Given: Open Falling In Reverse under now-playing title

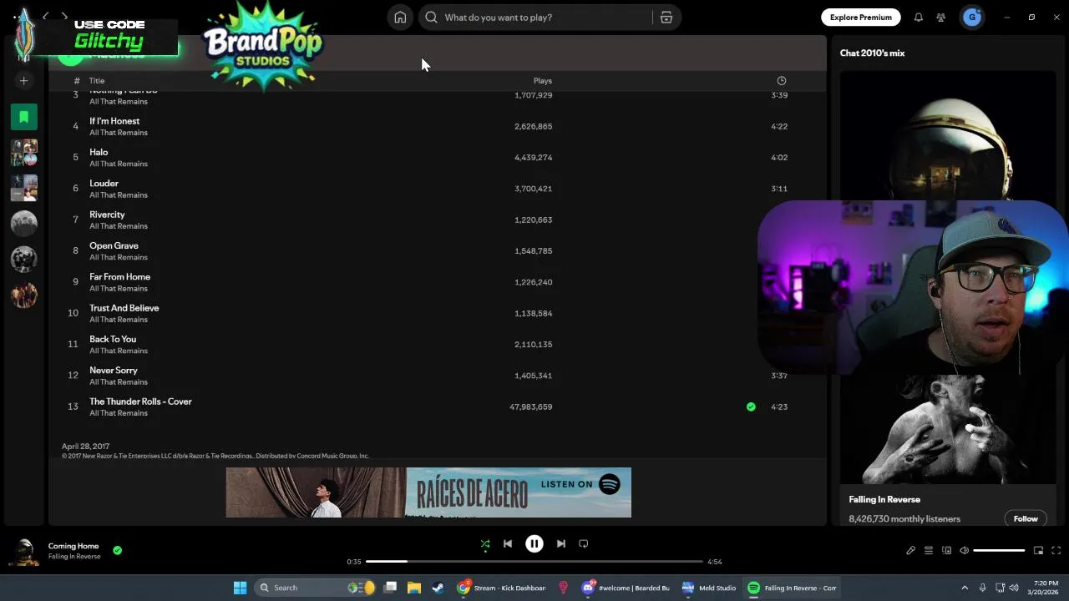Looking at the screenshot, I should pos(74,557).
